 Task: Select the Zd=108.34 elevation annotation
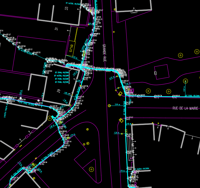pyautogui.click(x=158, y=96)
